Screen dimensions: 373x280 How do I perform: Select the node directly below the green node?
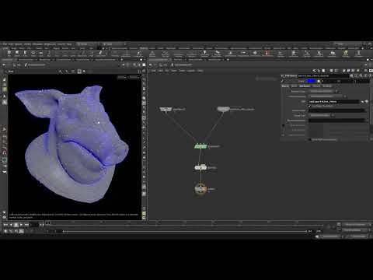point(200,167)
